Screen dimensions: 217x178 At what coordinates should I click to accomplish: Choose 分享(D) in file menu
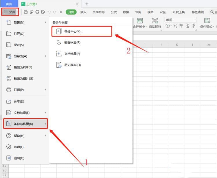tap(25, 102)
